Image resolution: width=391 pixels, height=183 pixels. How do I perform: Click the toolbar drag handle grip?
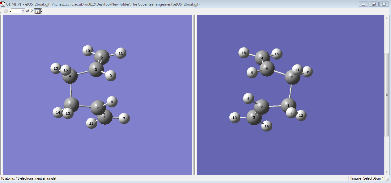[x=2, y=11]
